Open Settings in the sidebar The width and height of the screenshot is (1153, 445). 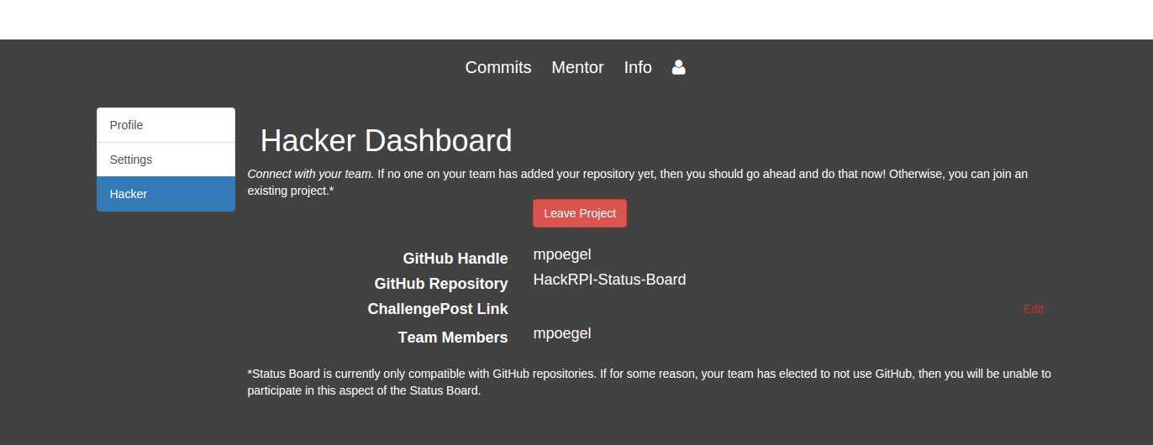coord(166,160)
